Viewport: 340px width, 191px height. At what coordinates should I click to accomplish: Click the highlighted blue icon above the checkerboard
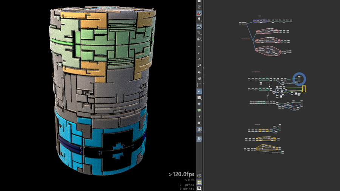click(199, 91)
